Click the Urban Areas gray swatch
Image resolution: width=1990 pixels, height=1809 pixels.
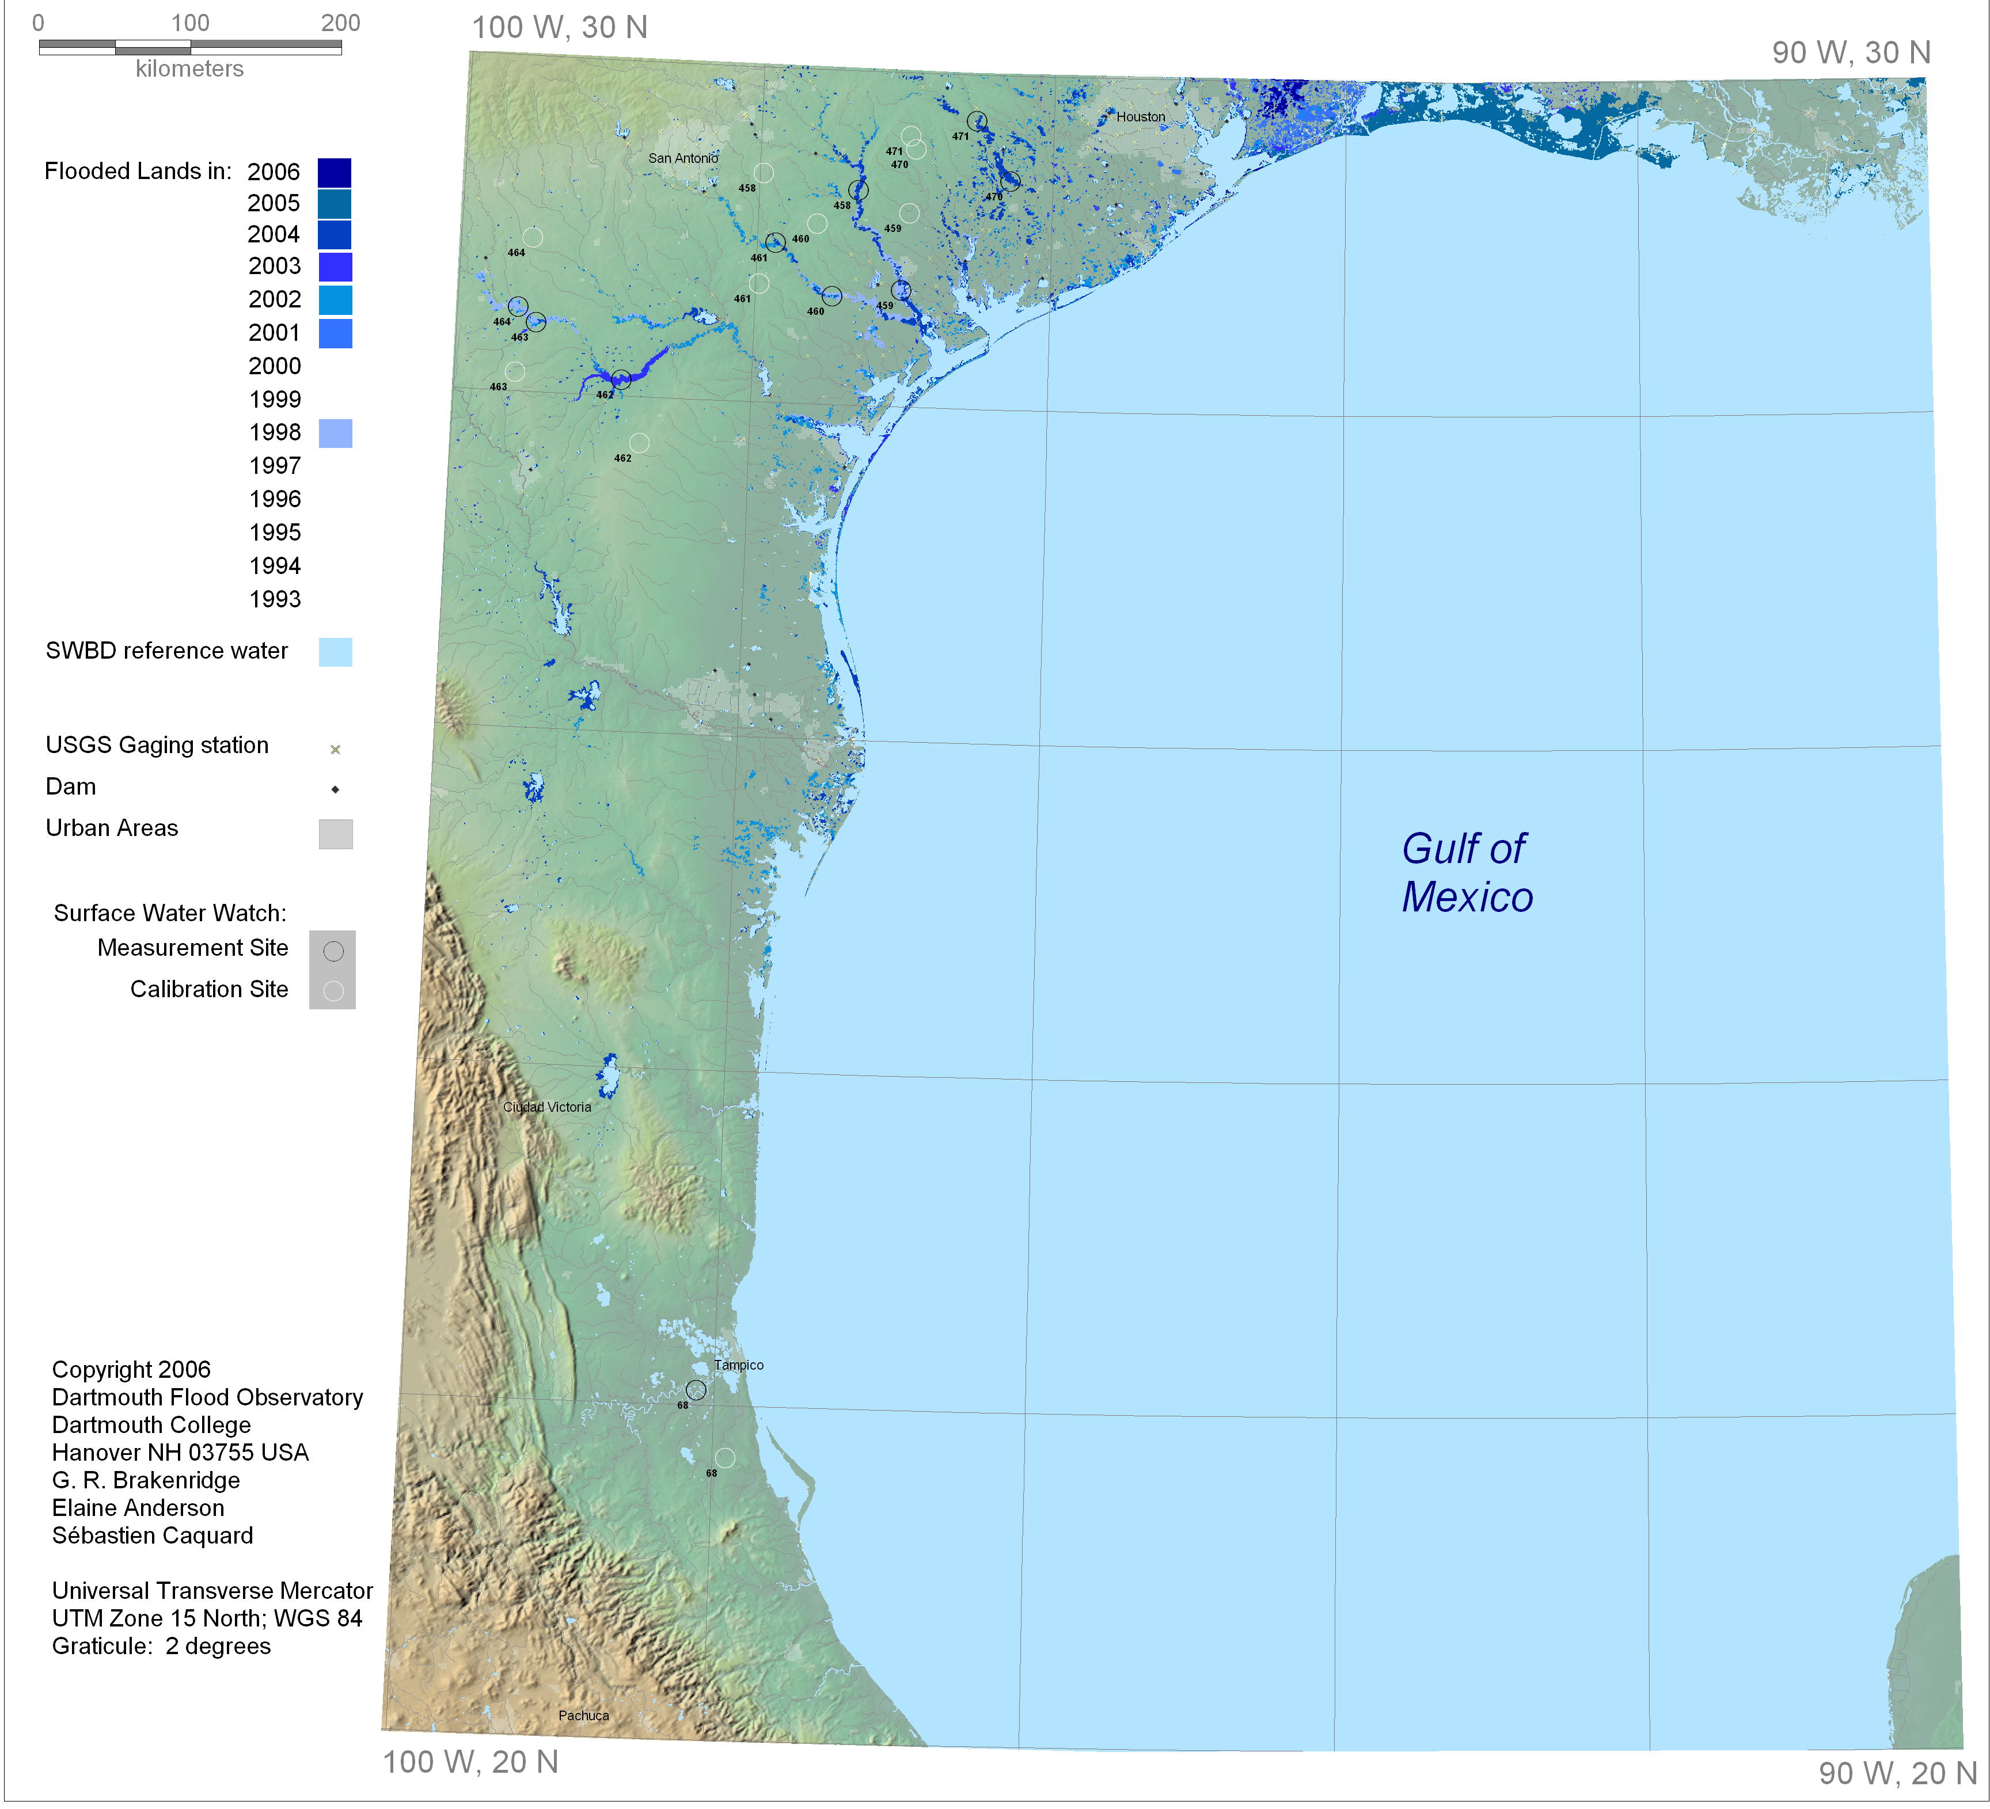click(x=336, y=834)
